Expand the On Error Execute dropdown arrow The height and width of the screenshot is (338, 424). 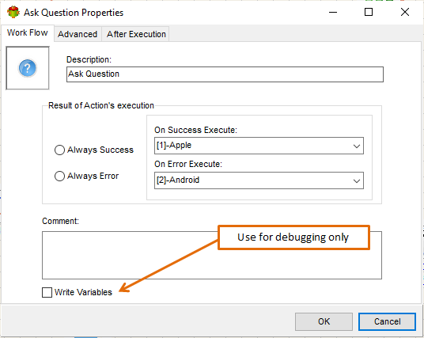(357, 180)
